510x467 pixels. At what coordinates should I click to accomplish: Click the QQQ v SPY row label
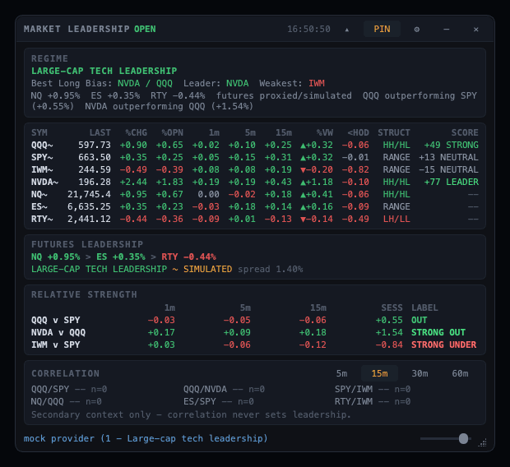pyautogui.click(x=56, y=320)
